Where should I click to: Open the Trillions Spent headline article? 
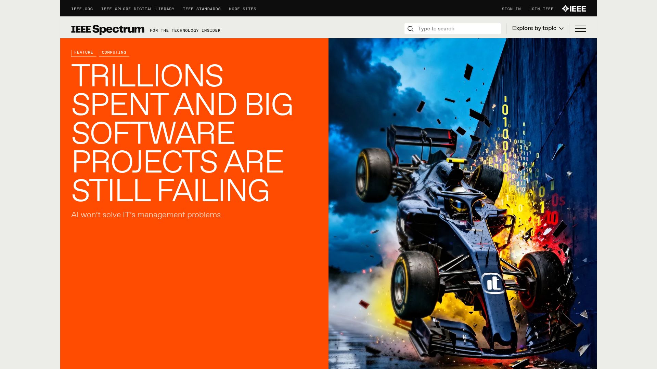(182, 133)
